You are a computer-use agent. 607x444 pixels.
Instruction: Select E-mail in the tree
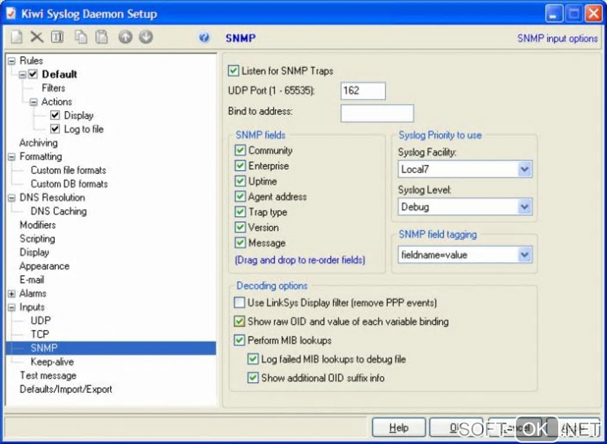tap(32, 280)
